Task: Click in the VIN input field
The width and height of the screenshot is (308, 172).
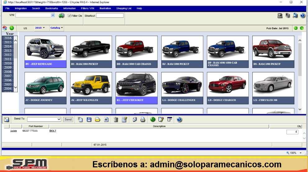Action: point(33,15)
